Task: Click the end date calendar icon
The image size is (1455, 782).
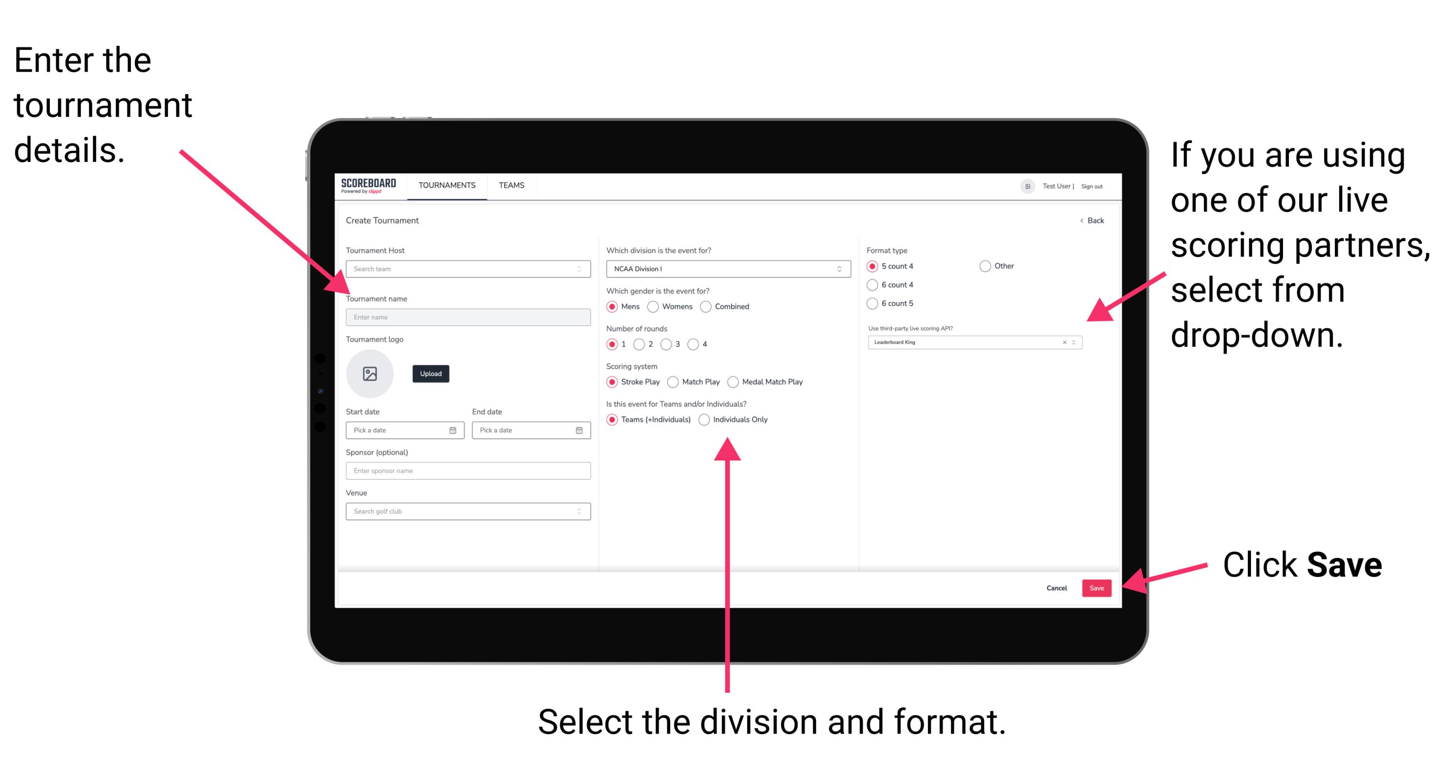Action: [578, 430]
